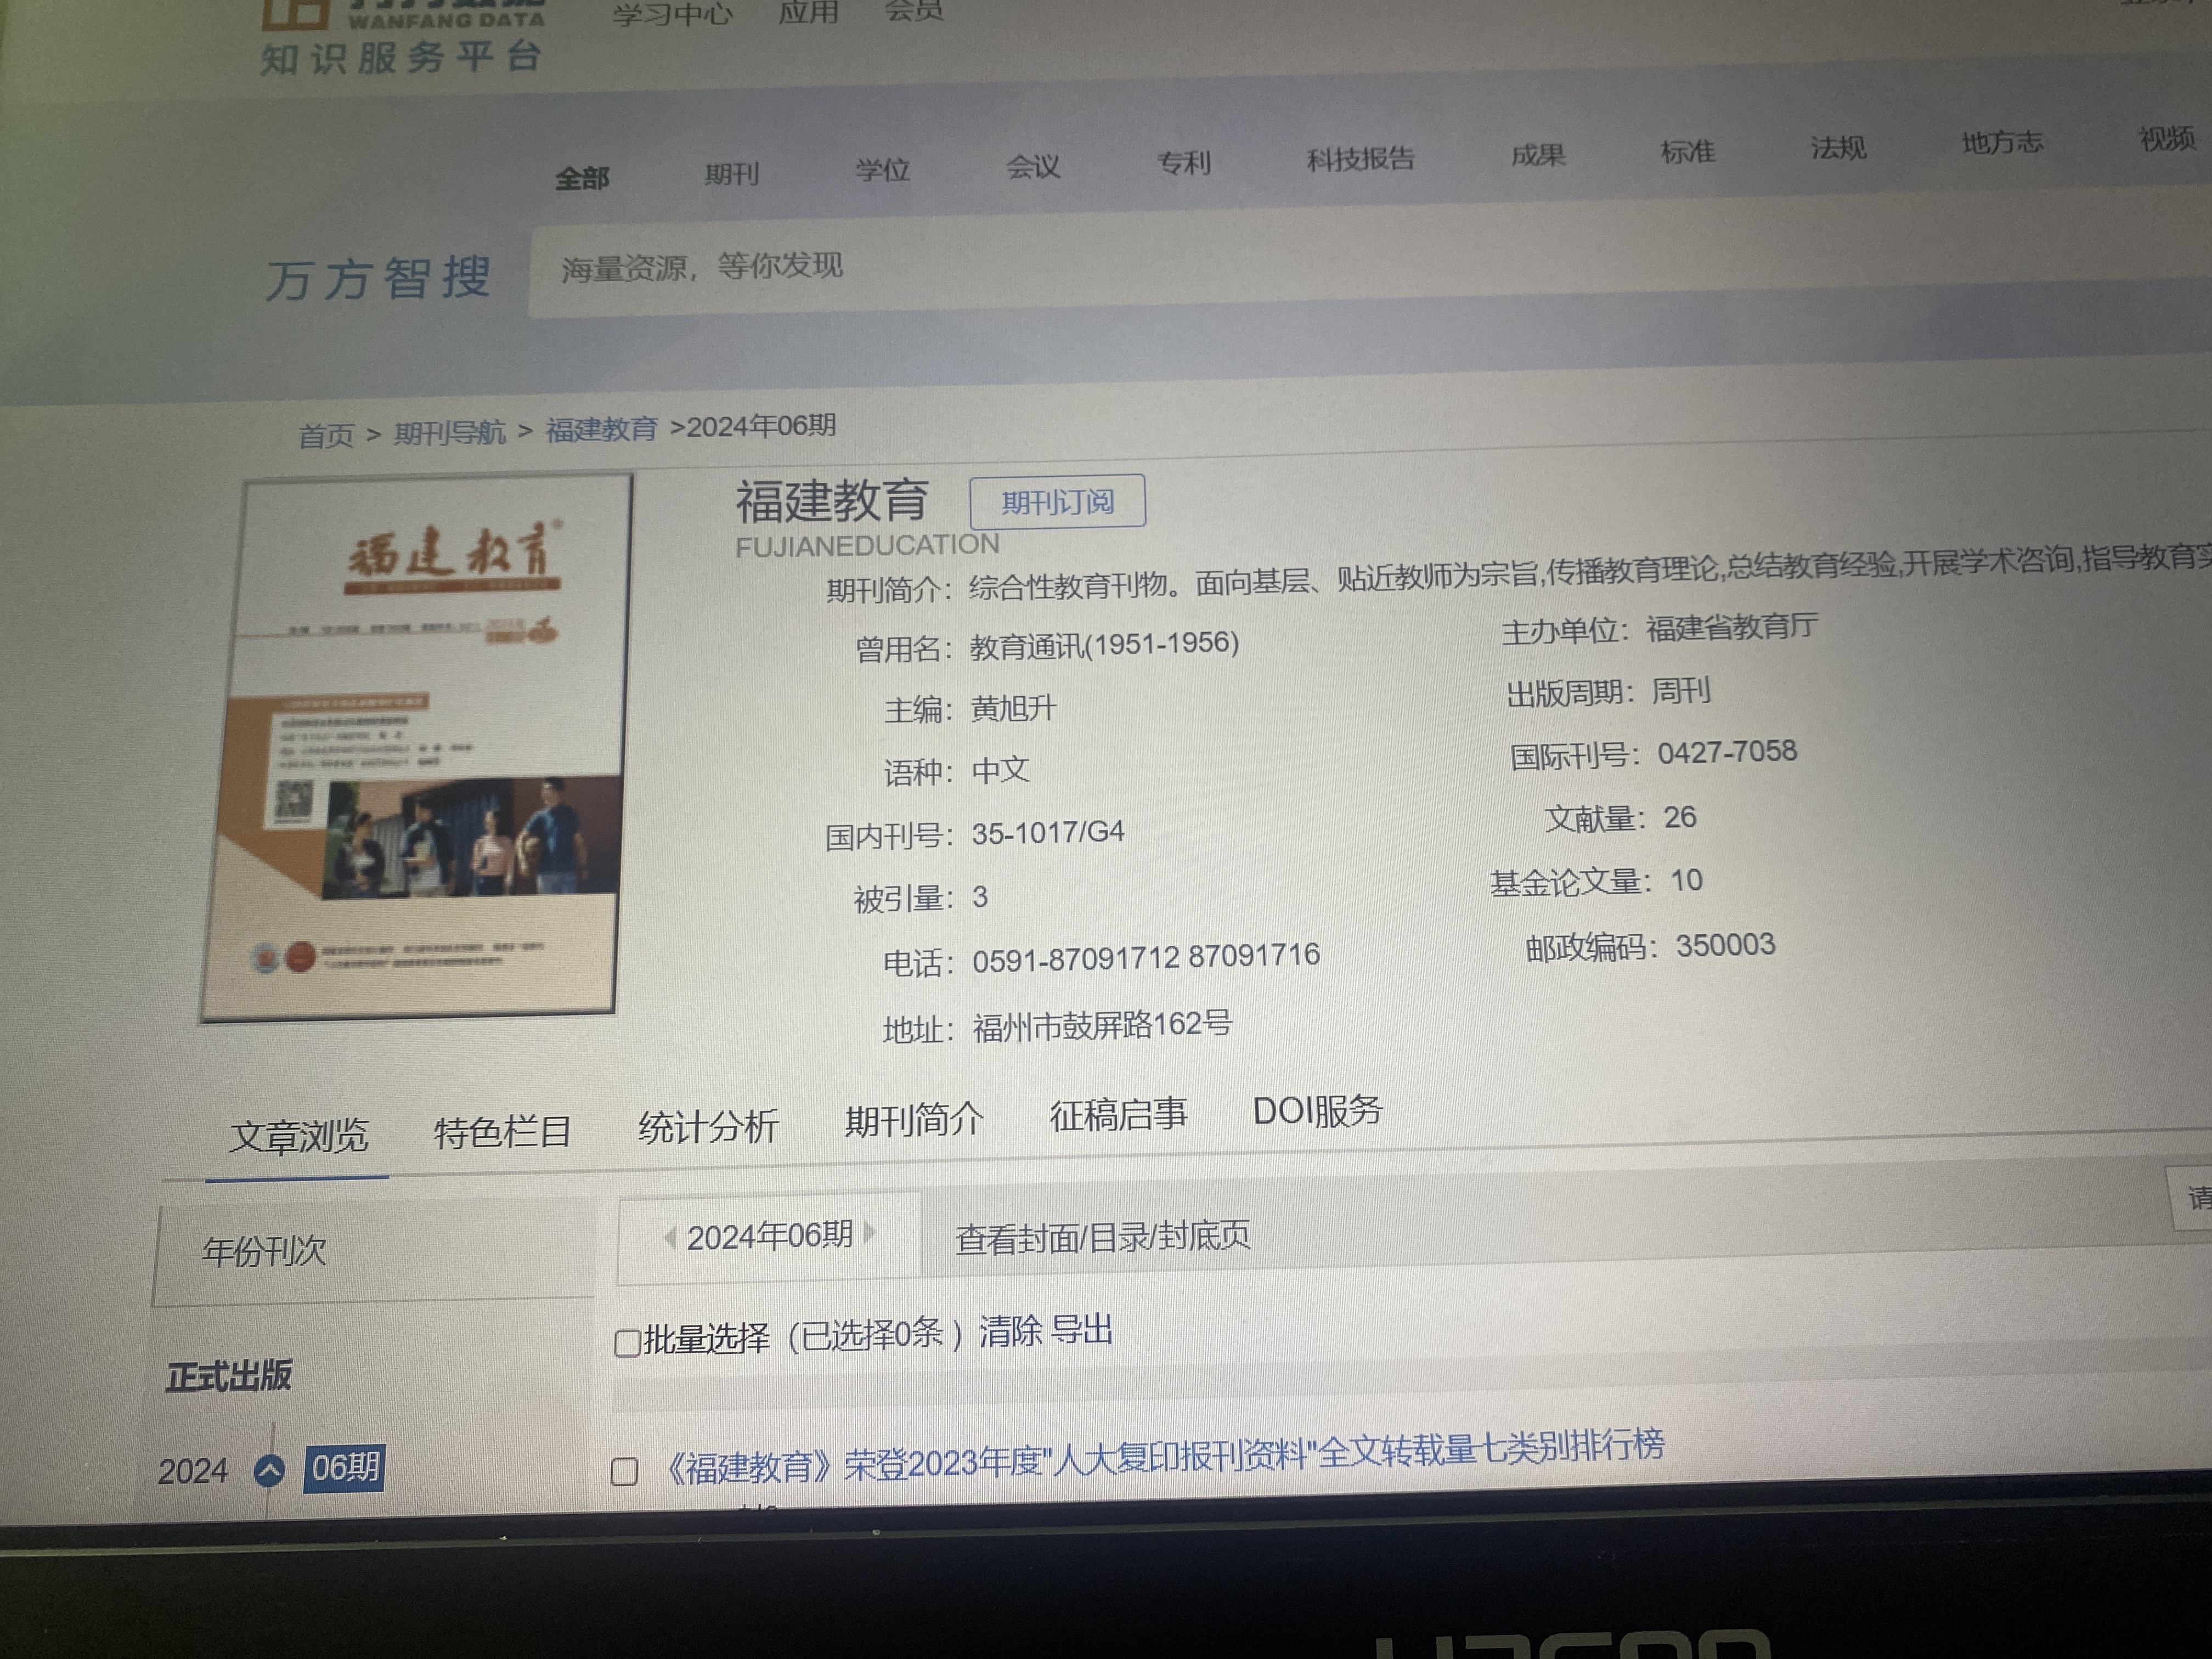This screenshot has width=2212, height=1659.
Task: Open the 征稿启事 tab
Action: [1118, 1114]
